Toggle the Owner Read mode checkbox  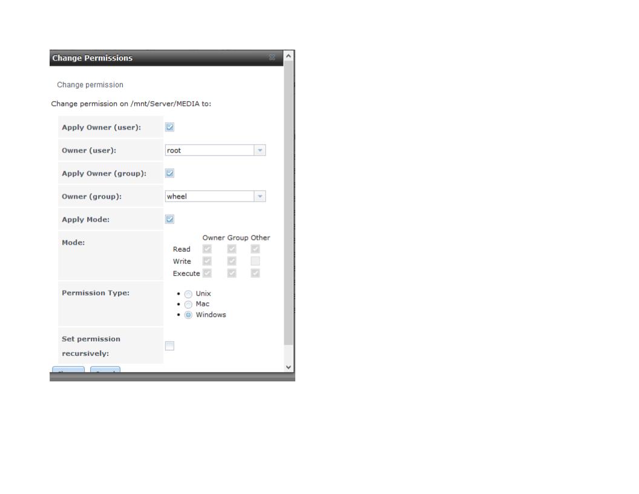tap(207, 249)
